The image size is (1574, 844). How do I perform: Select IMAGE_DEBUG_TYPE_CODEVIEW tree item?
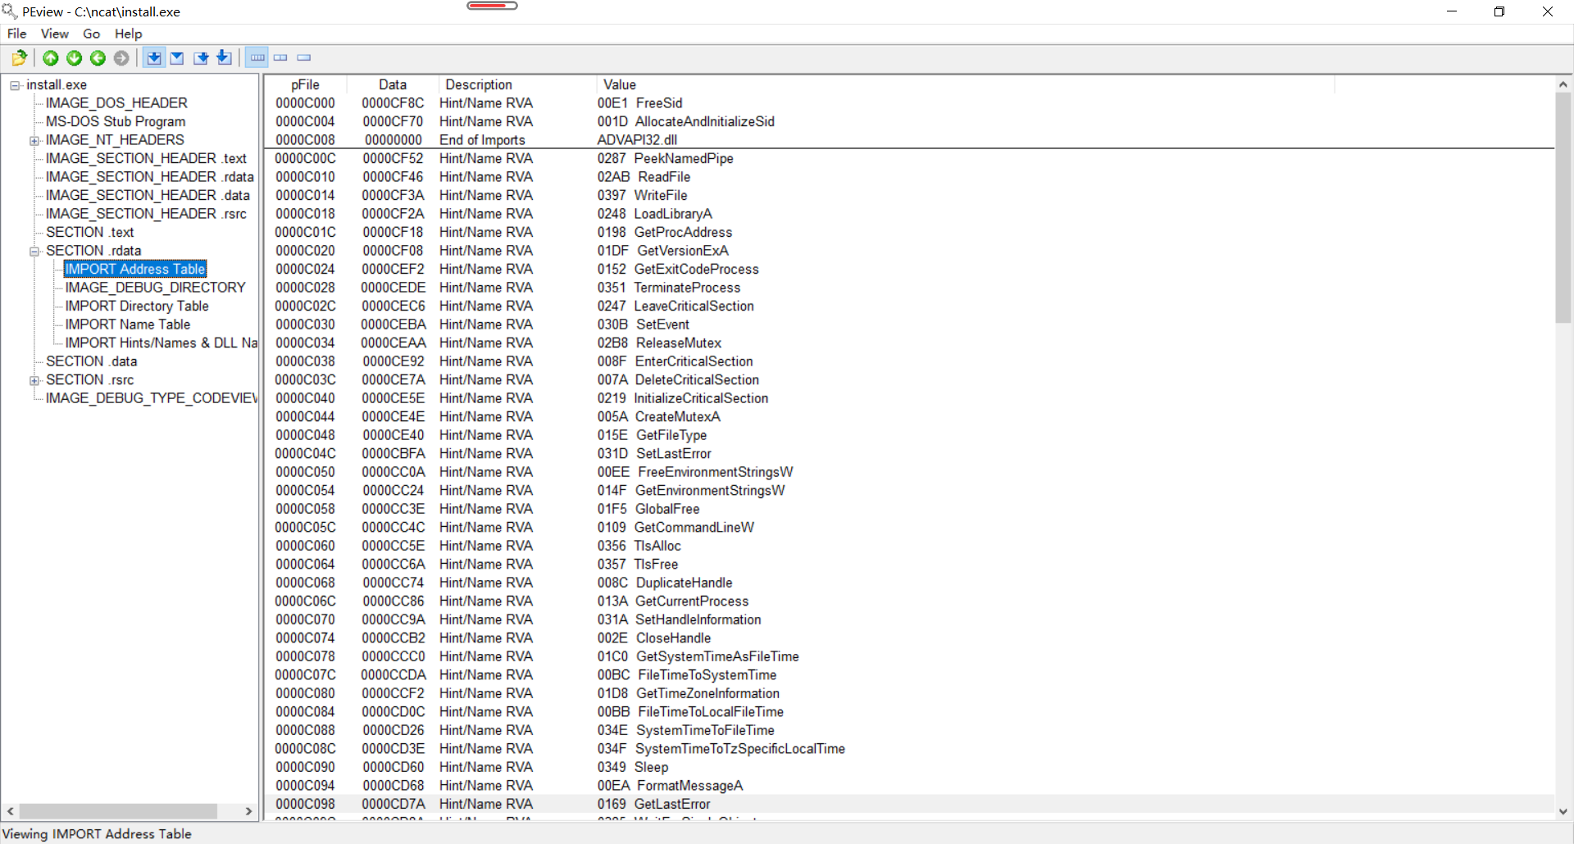[x=152, y=398]
